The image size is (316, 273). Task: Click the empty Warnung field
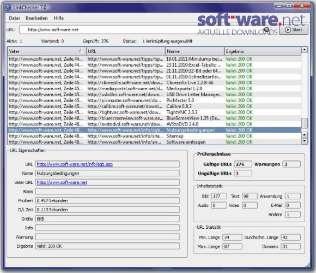(x=107, y=237)
